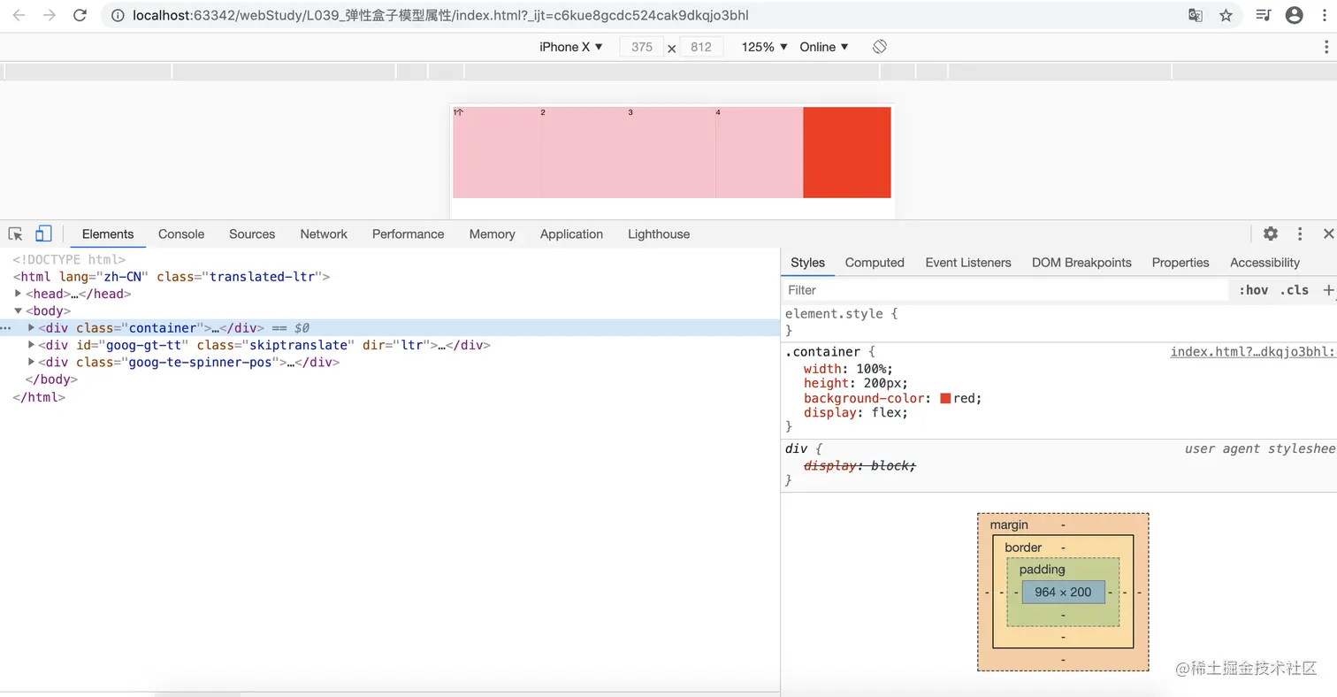
Task: Toggle the :hov element state button
Action: [1254, 290]
